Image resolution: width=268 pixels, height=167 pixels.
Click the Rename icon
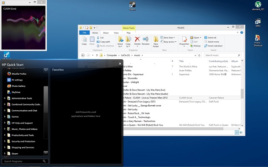pyautogui.click(x=145, y=41)
